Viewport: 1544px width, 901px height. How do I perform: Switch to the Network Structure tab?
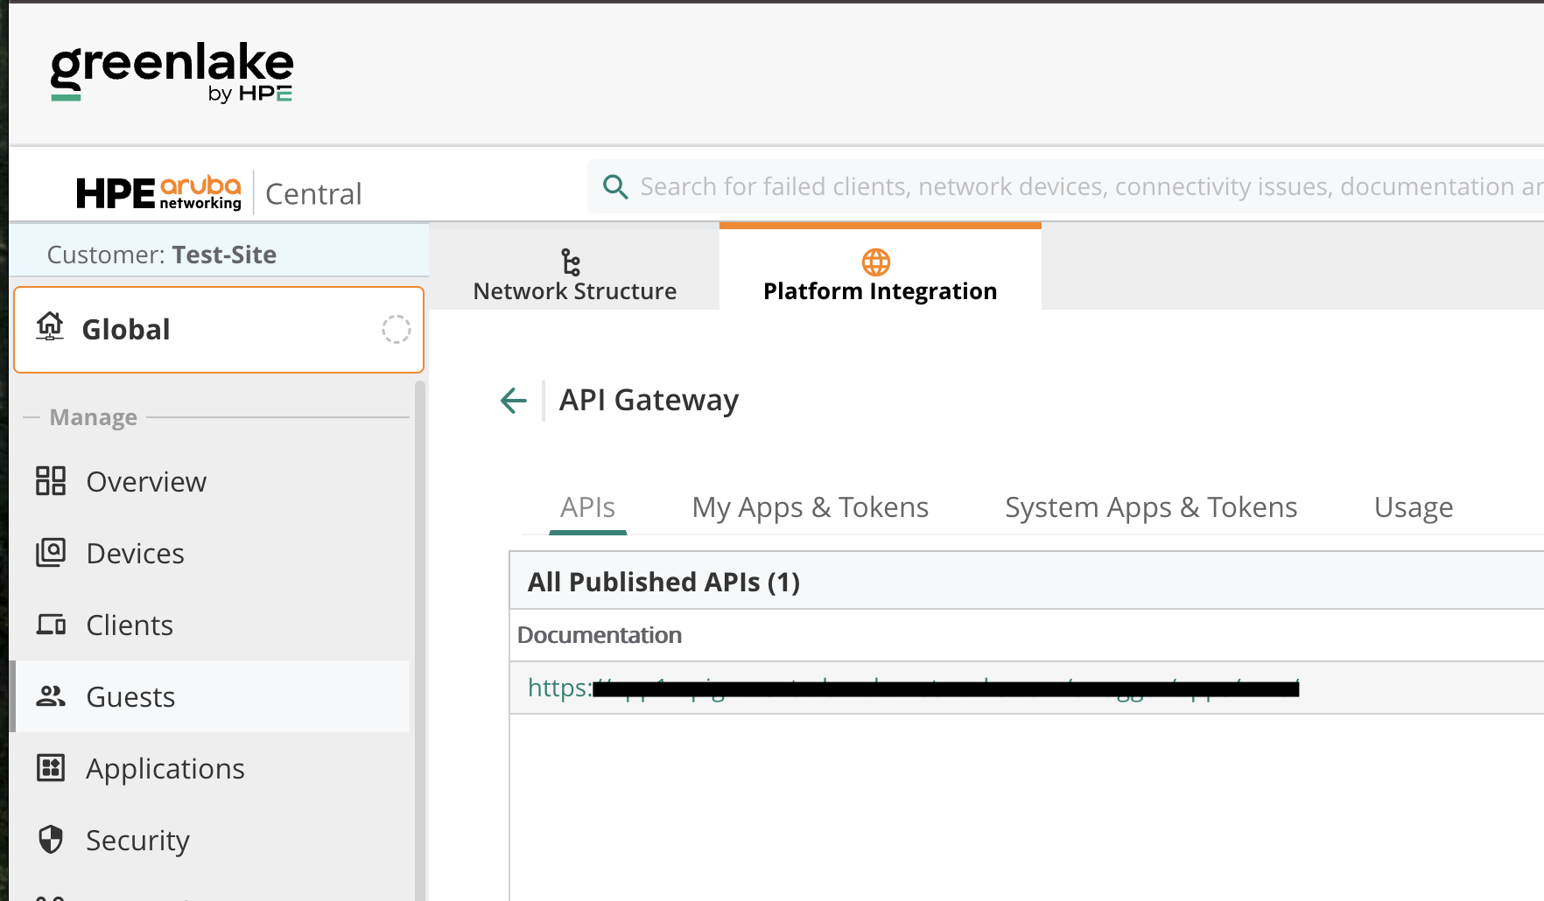(574, 268)
